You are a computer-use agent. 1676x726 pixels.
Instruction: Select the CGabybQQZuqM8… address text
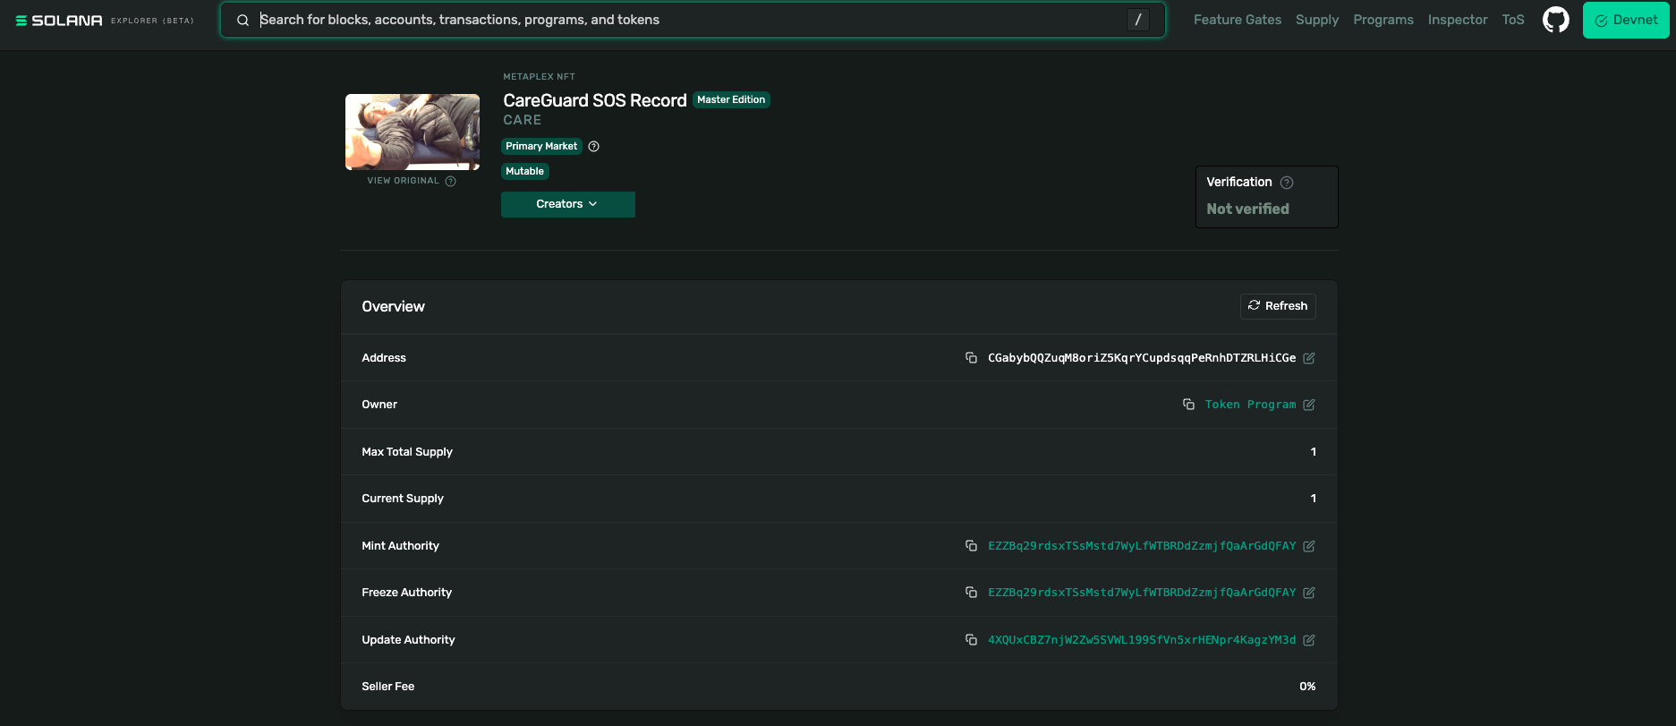click(x=1142, y=358)
